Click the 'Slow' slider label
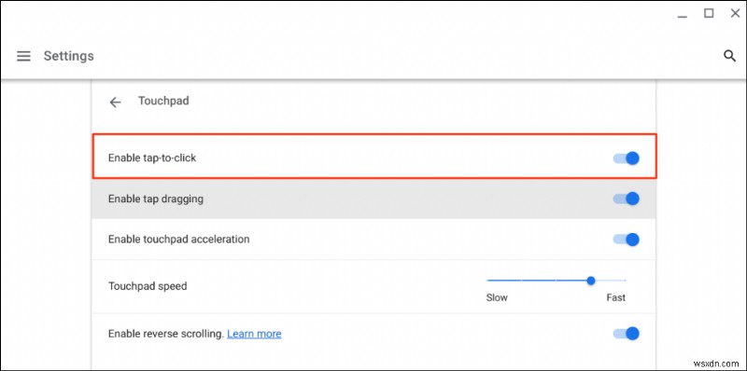Image resolution: width=747 pixels, height=371 pixels. coord(497,297)
